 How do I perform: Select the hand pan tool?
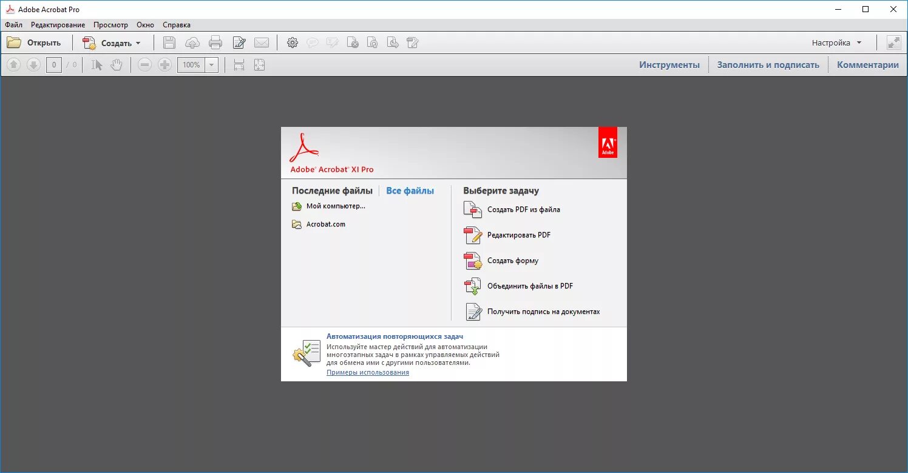[117, 65]
